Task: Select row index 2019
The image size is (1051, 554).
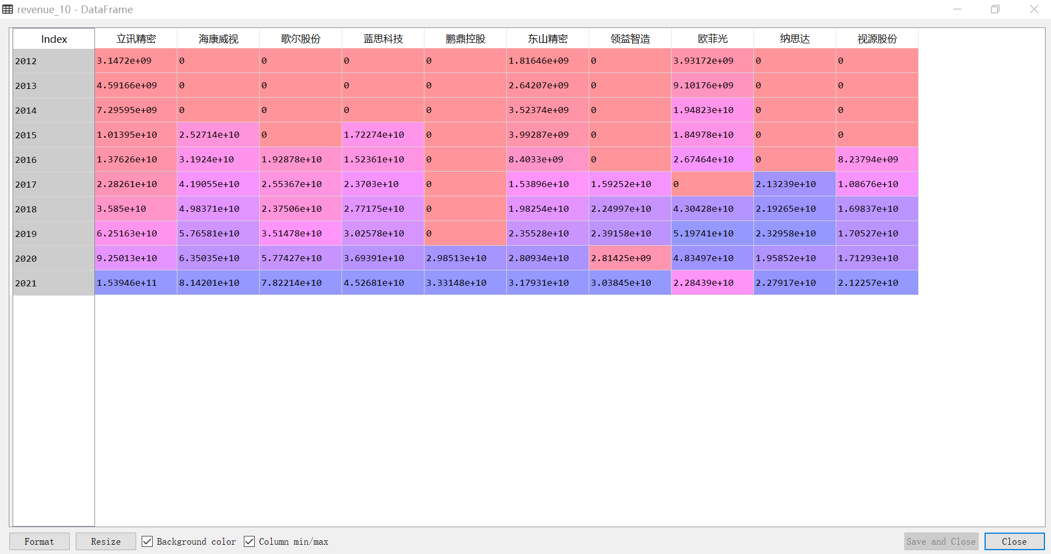Action: tap(54, 234)
